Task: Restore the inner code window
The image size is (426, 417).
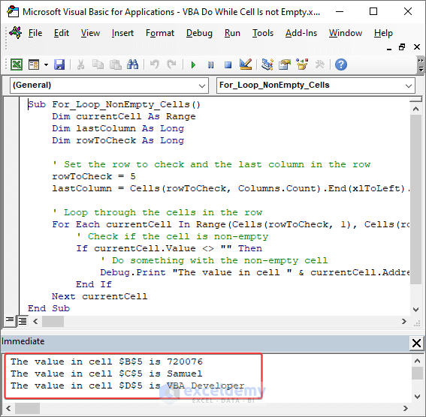Action: pyautogui.click(x=402, y=47)
